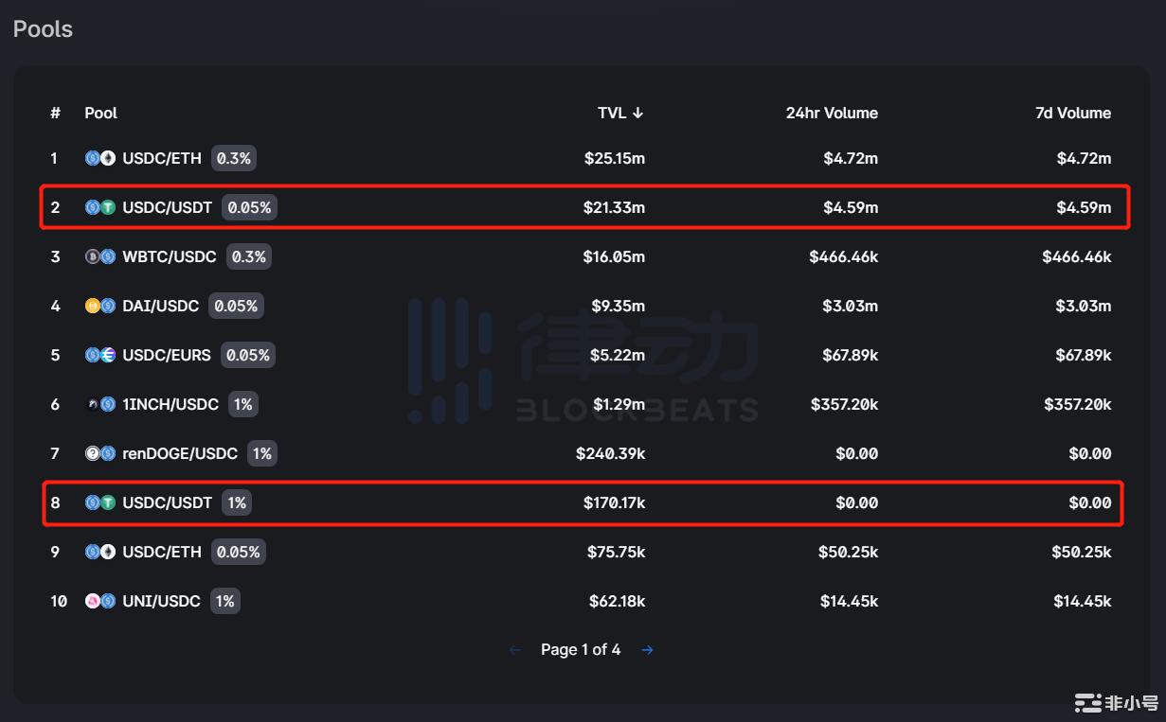Open the USDC/ETH 0.3% pool
Viewport: 1166px width, 722px height.
(582, 158)
